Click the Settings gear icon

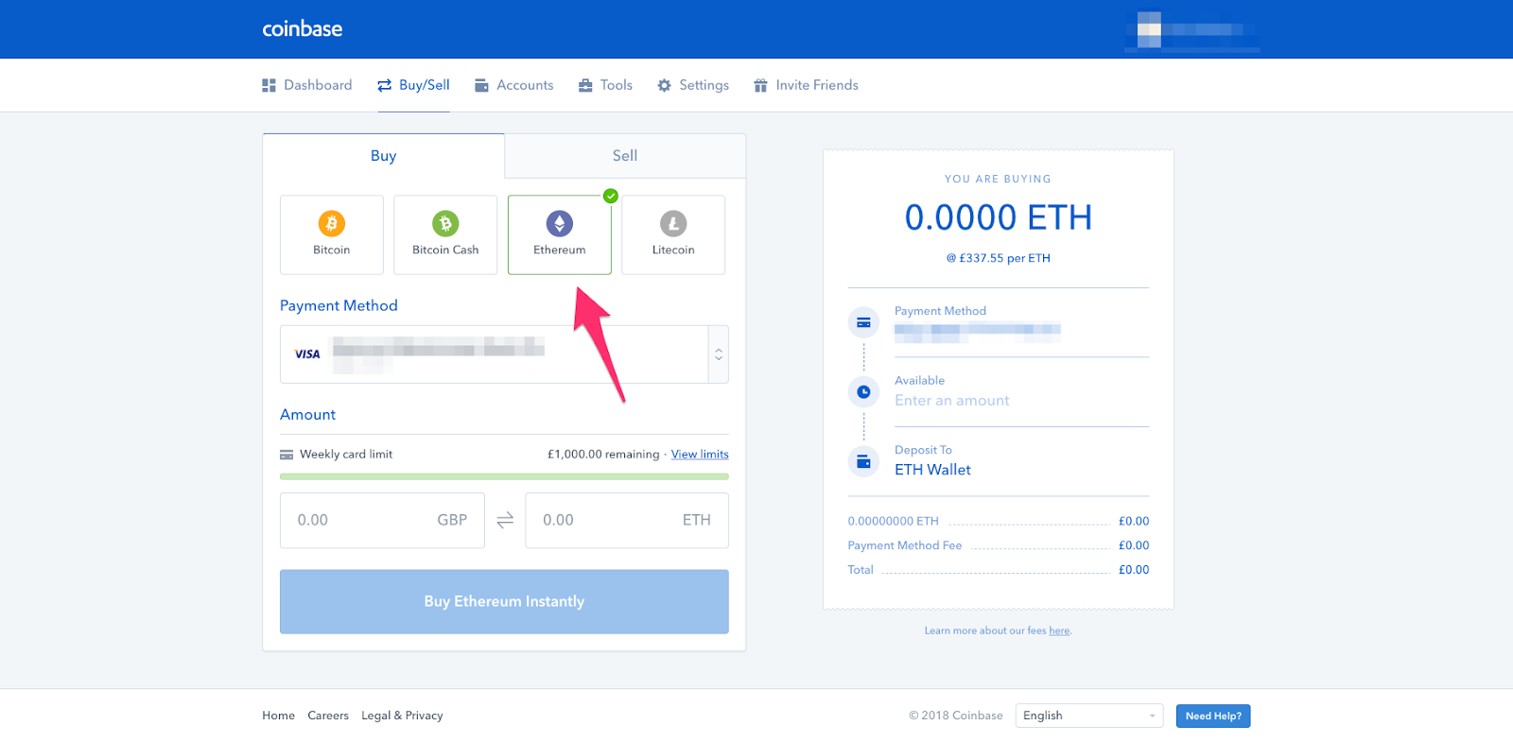click(664, 85)
